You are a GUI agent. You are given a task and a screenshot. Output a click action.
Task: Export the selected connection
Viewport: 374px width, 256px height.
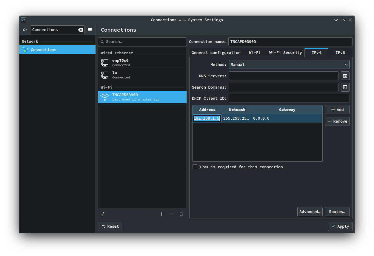(x=181, y=214)
